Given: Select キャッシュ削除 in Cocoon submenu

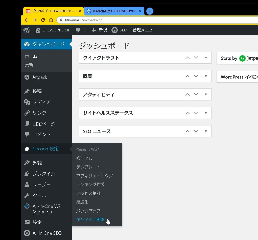Looking at the screenshot, I should click(90, 220).
